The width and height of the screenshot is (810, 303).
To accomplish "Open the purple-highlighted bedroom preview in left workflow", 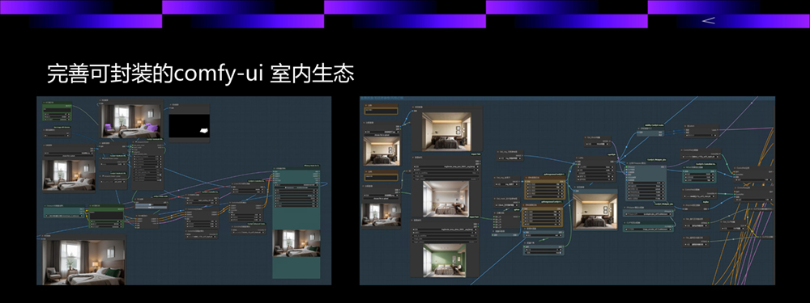I will tap(130, 121).
